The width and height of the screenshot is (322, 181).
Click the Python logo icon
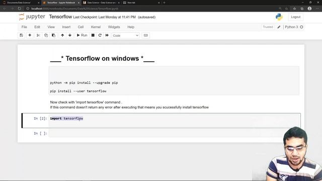click(x=279, y=17)
